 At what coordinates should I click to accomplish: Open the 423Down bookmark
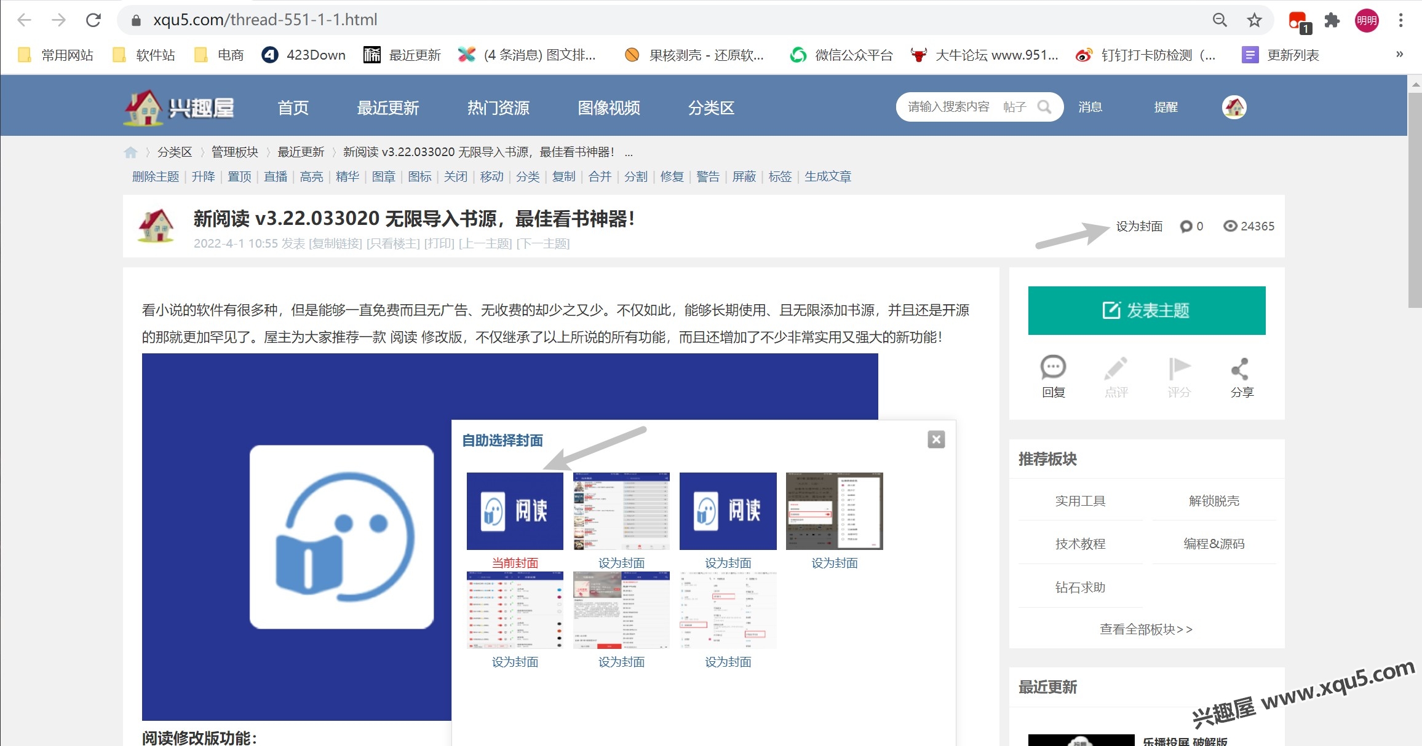coord(303,55)
